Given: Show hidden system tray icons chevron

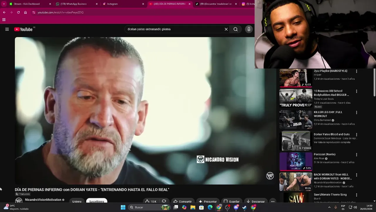Looking at the screenshot, I should point(329,207).
